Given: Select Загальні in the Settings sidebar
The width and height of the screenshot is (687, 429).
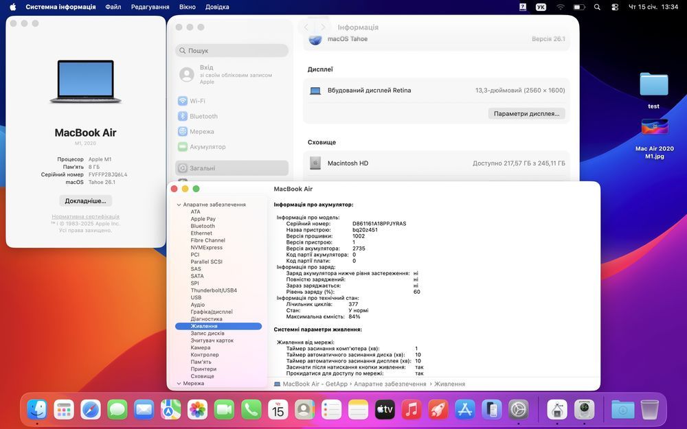Looking at the screenshot, I should click(232, 168).
